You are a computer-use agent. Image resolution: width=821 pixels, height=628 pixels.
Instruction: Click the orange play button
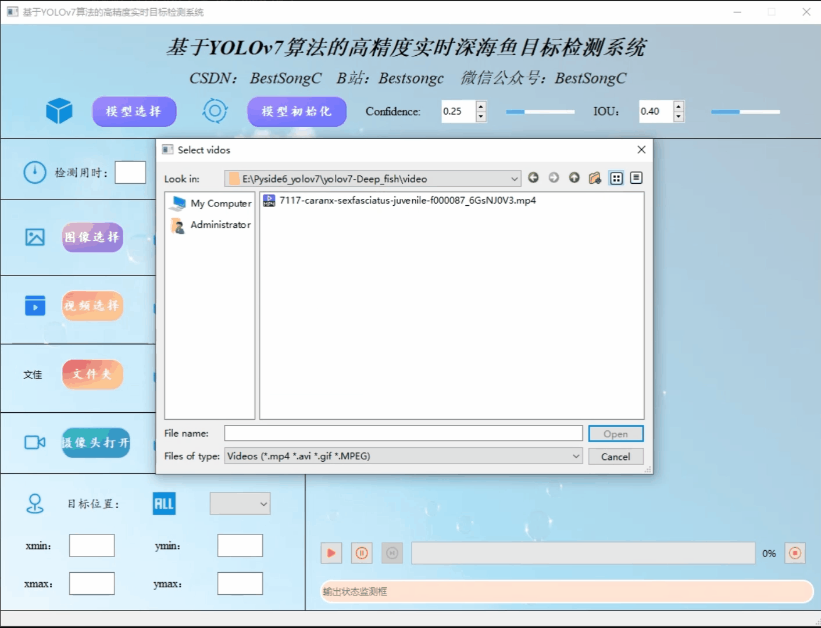point(331,553)
